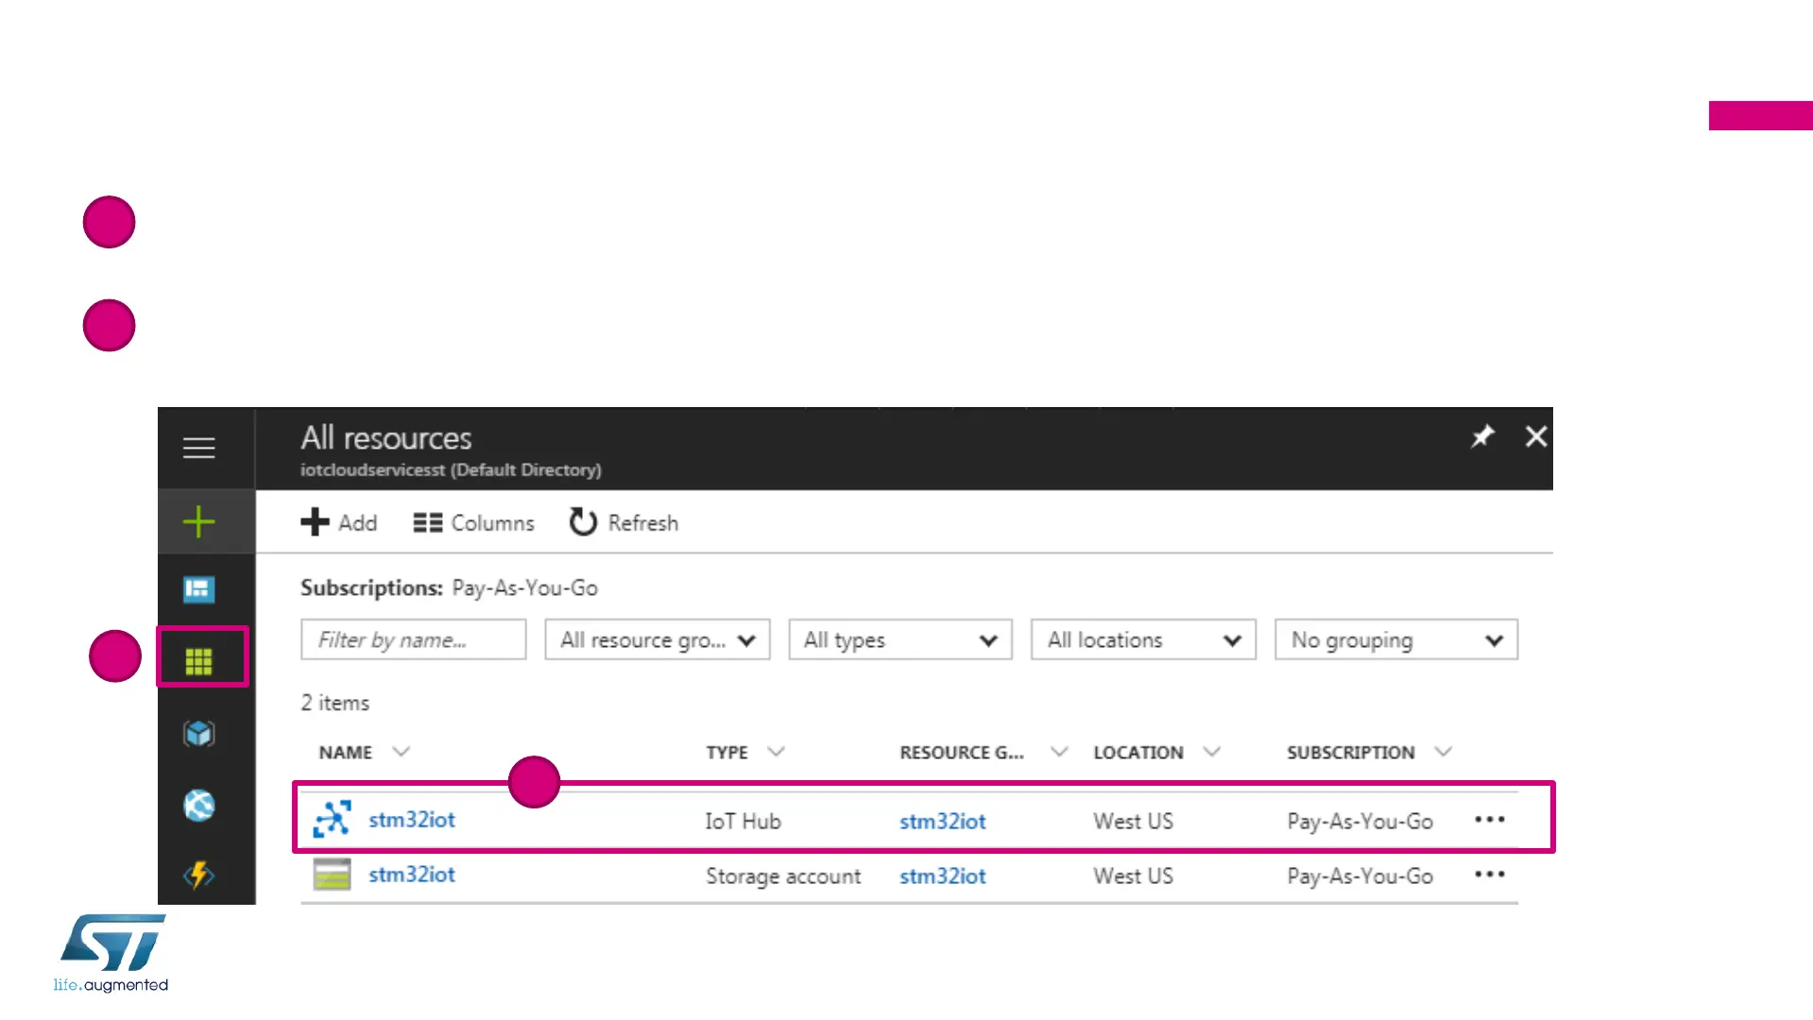The width and height of the screenshot is (1813, 1020).
Task: Close the All resources blade
Action: [x=1535, y=436]
